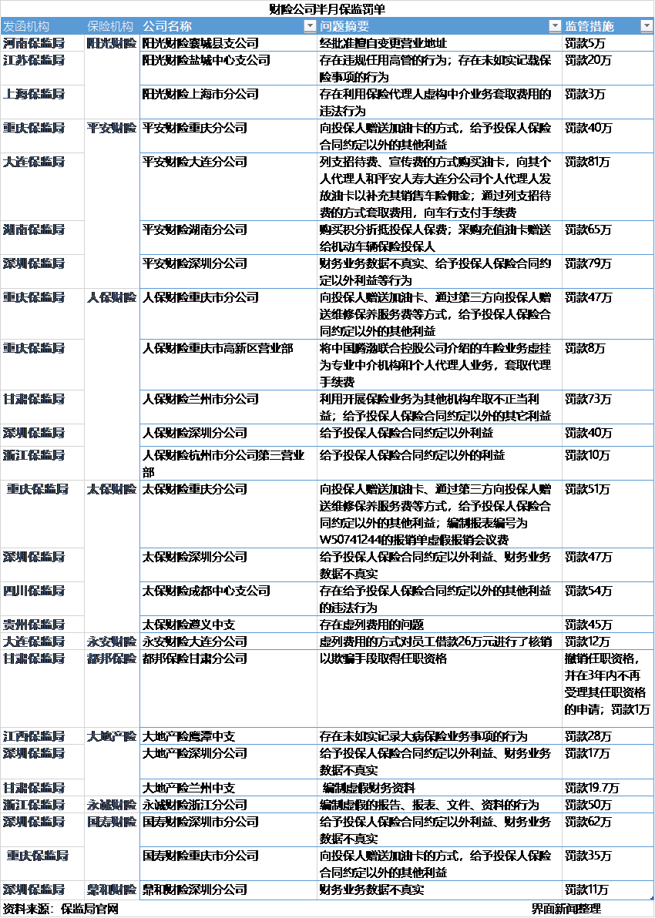The height and width of the screenshot is (918, 655).
Task: Select cell 阳光财险上海市分公司
Action: [x=229, y=102]
